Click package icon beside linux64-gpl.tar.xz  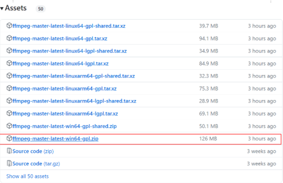point(9,38)
